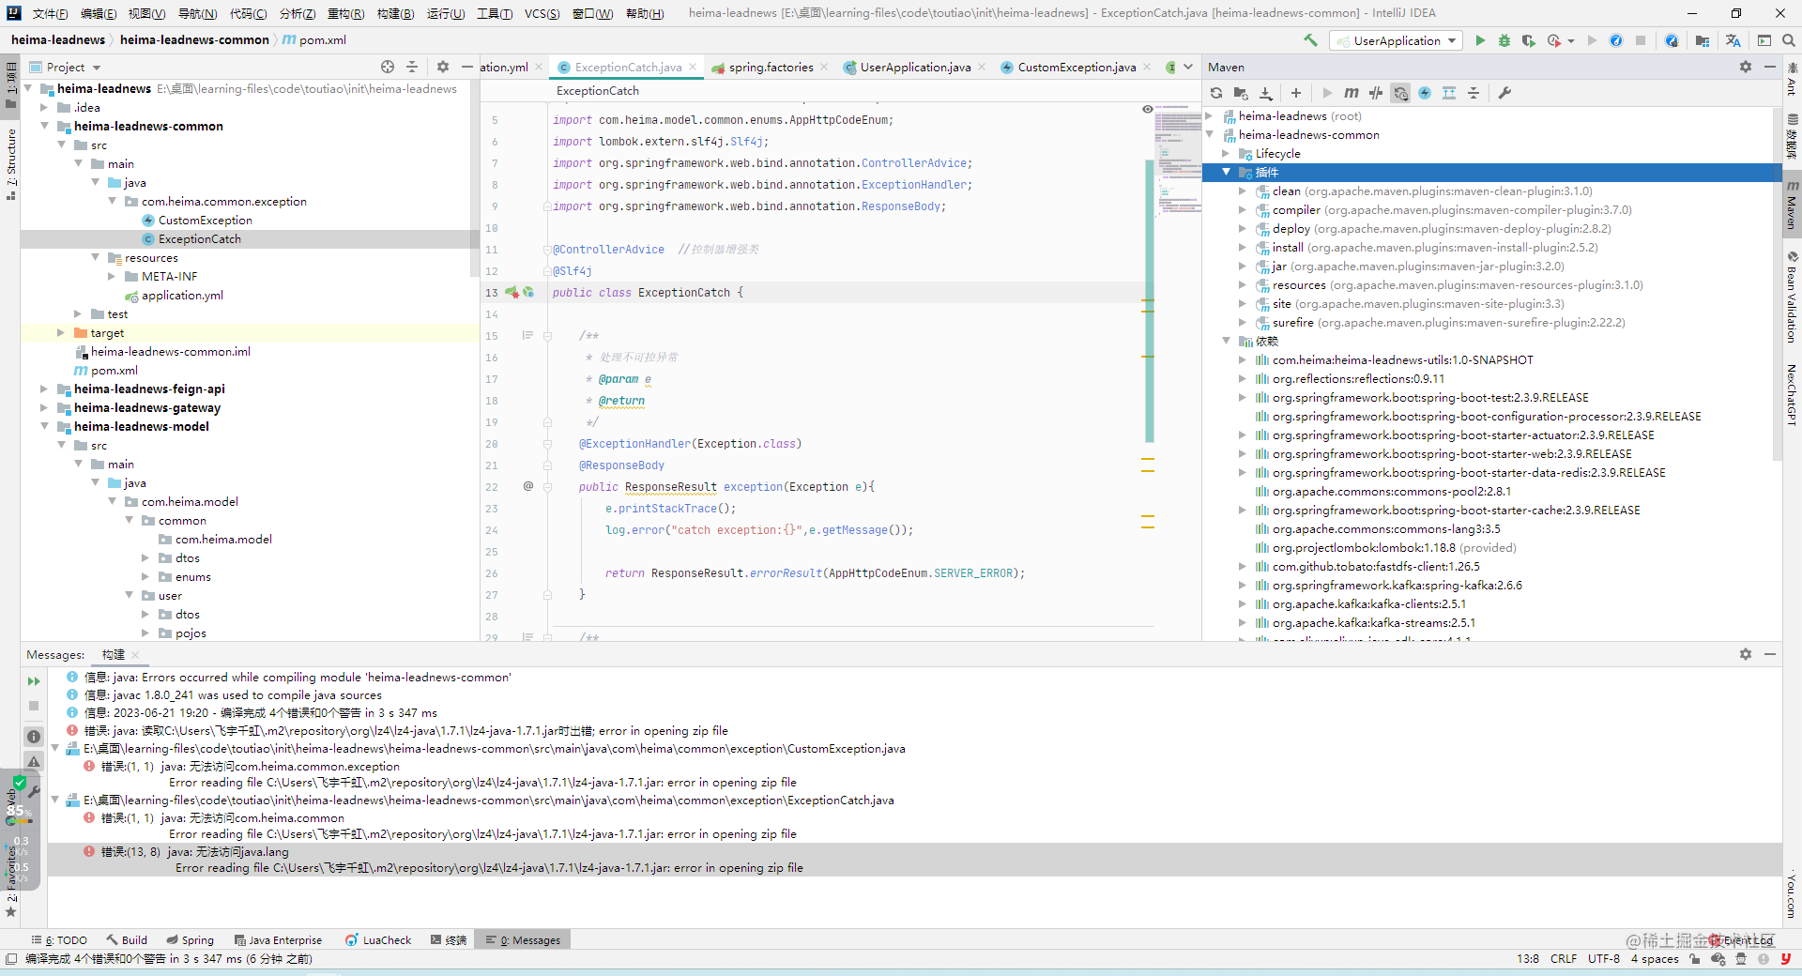Open the 终端 terminal tool window
Screen dimensions: 1802x976
click(x=449, y=939)
